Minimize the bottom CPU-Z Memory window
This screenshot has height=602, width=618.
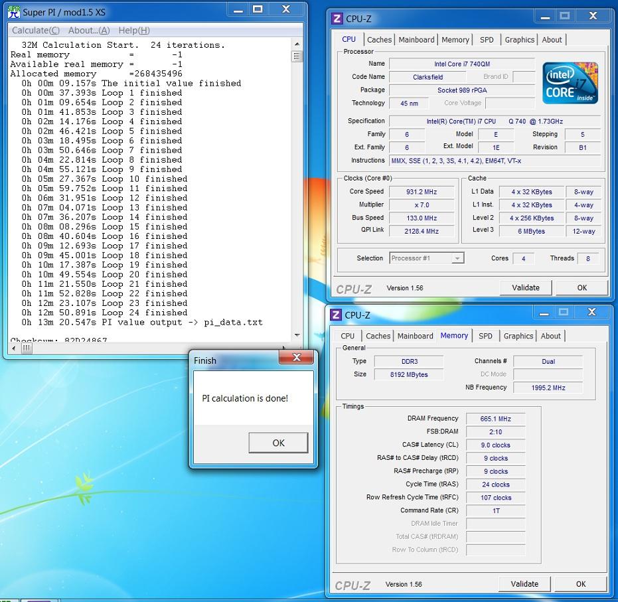[544, 313]
